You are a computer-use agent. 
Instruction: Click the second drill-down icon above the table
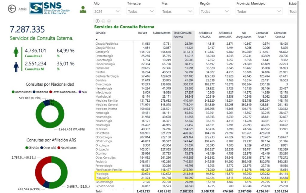[x=103, y=21]
